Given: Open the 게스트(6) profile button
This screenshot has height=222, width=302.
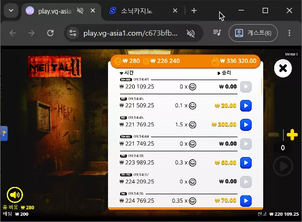Looking at the screenshot, I should point(253,33).
